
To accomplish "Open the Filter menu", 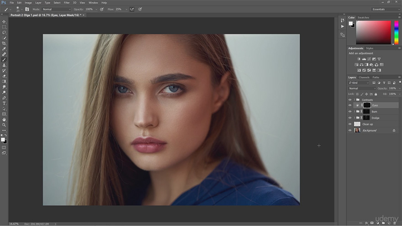I will point(67,3).
